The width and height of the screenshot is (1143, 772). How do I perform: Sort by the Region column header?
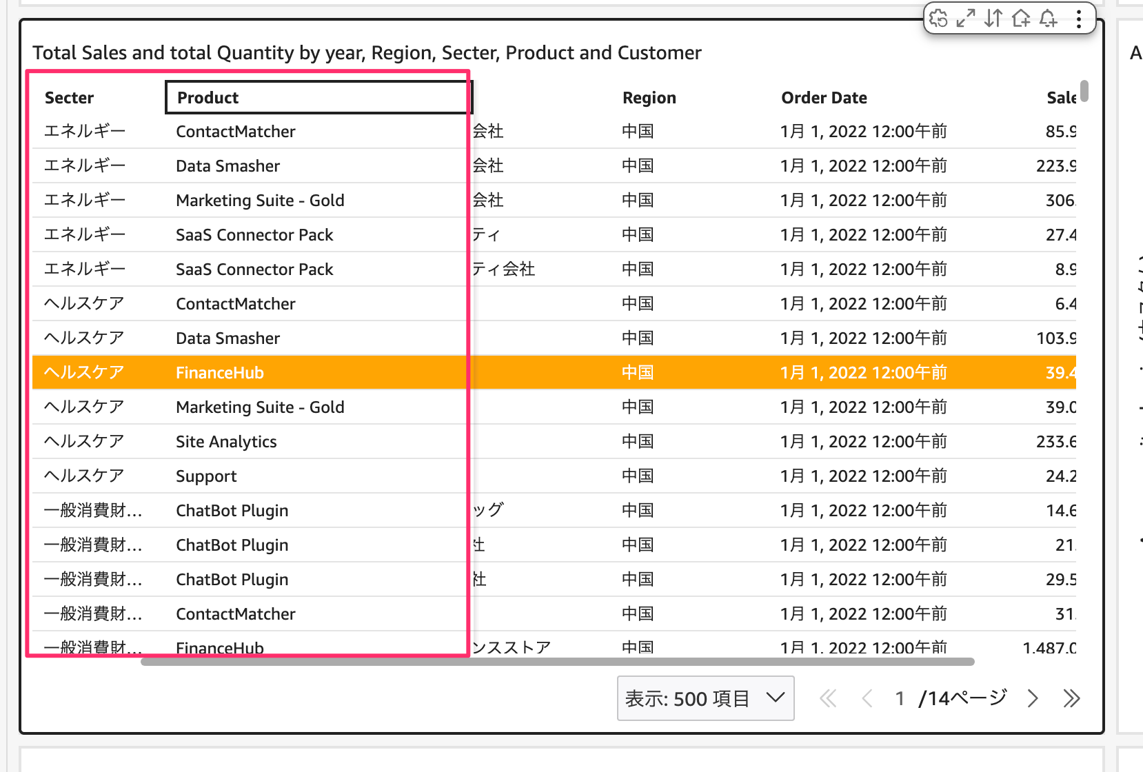click(x=649, y=98)
